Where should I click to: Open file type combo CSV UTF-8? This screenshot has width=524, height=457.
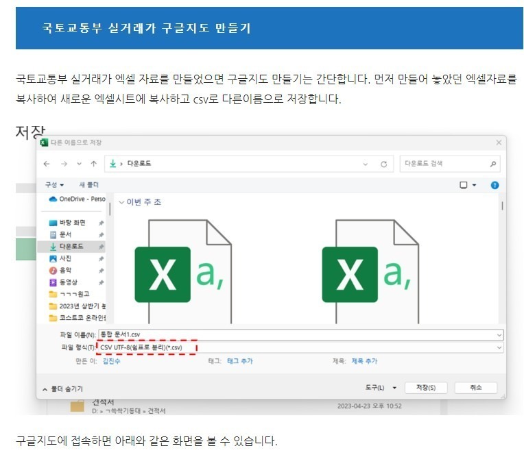300,347
